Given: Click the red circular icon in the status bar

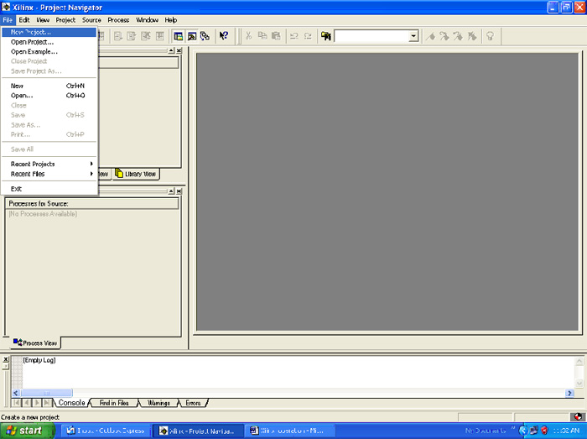Looking at the screenshot, I should (x=578, y=417).
